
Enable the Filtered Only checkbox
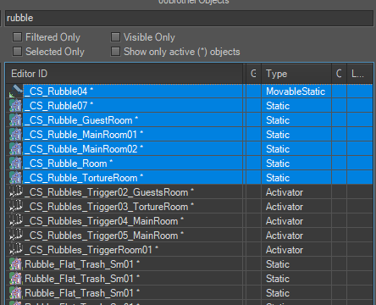point(17,37)
